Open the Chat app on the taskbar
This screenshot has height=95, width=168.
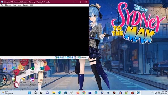(47, 93)
